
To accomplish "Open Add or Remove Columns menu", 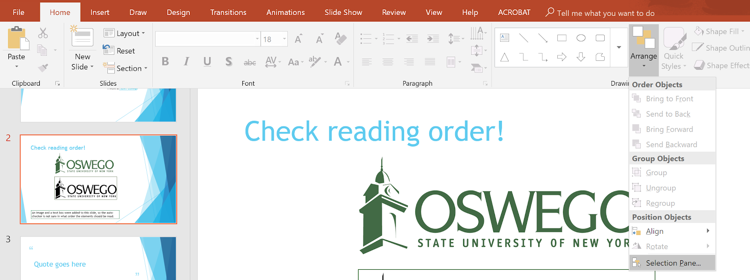I will point(454,62).
